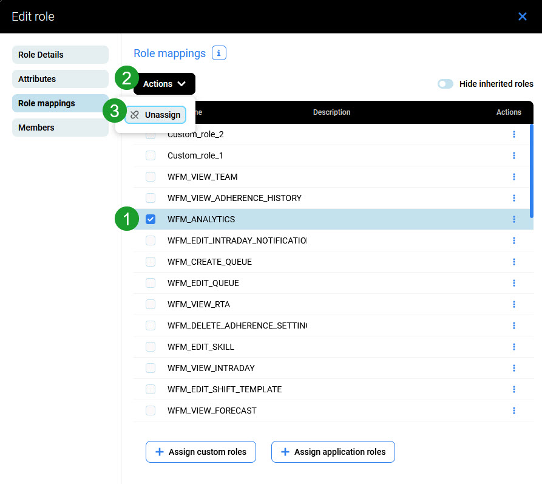Click Assign custom roles button
This screenshot has width=542, height=484.
200,452
